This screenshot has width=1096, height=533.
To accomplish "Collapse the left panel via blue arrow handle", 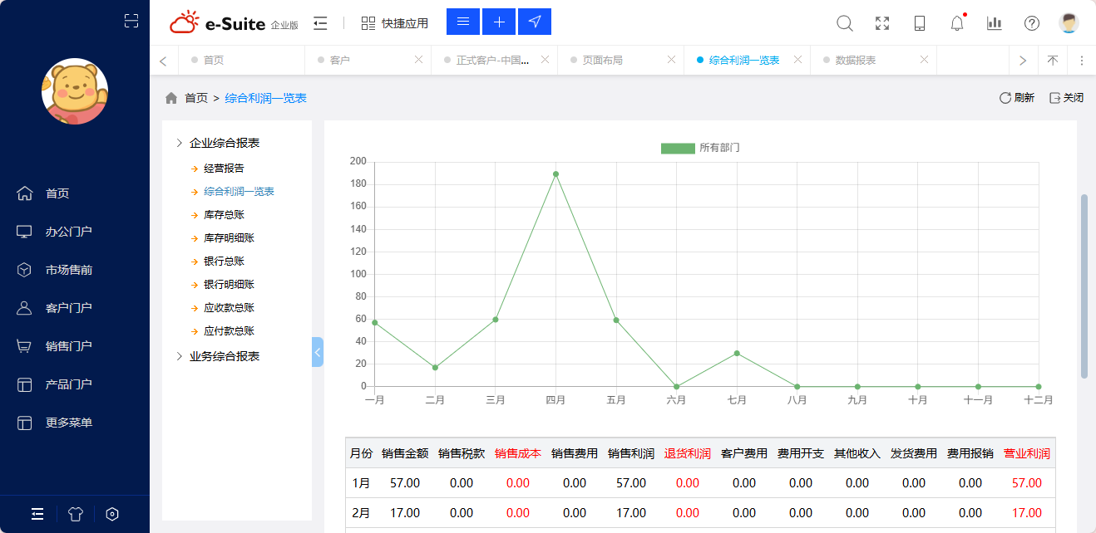I will (317, 351).
